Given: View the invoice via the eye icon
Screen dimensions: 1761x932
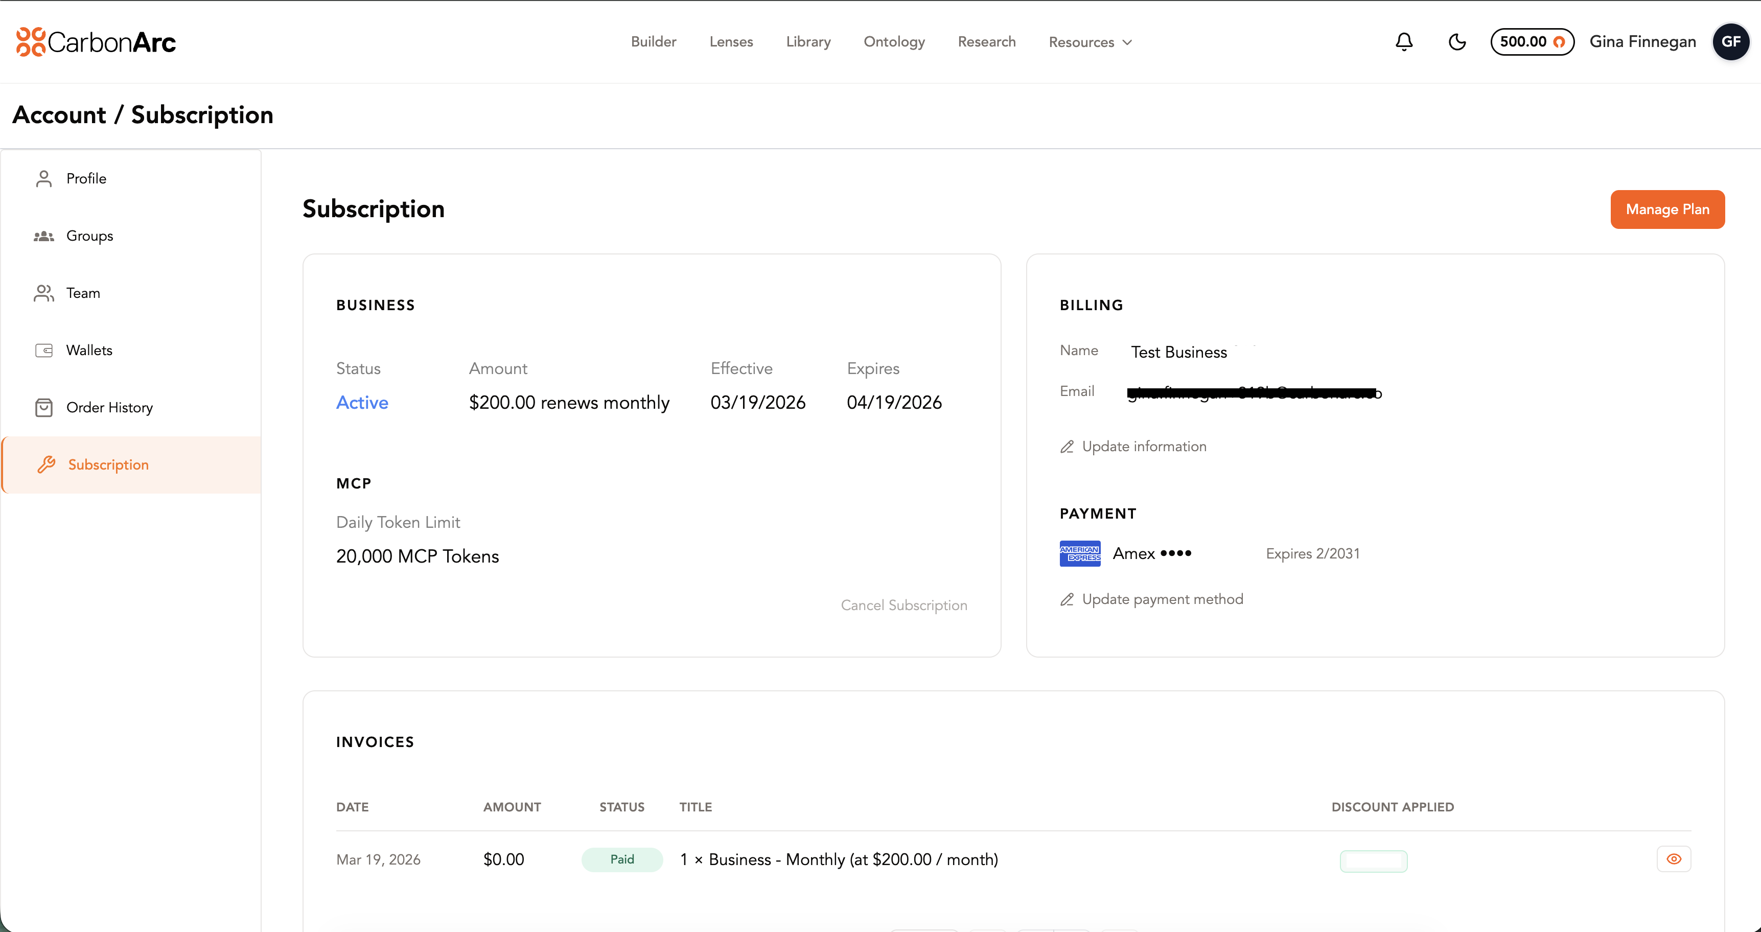Looking at the screenshot, I should click(x=1674, y=859).
